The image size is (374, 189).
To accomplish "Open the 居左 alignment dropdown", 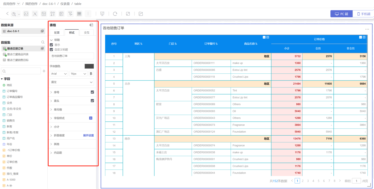I will (72, 82).
